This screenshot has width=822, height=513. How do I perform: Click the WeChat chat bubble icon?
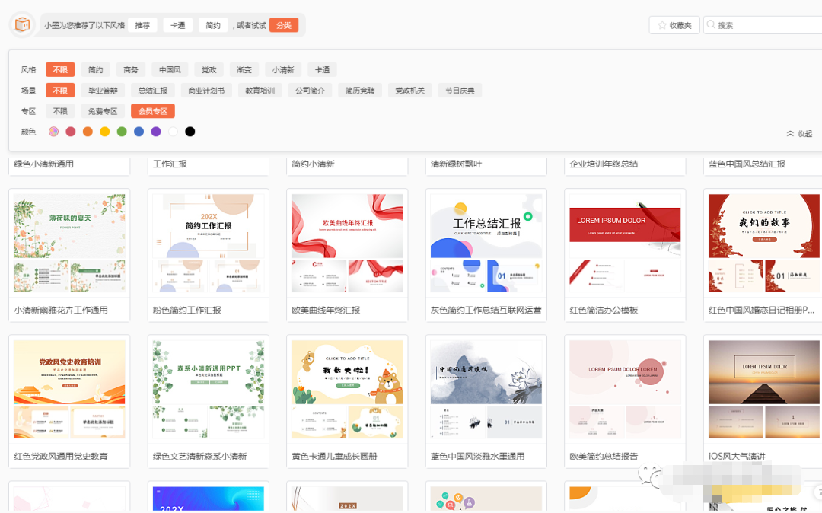[649, 475]
